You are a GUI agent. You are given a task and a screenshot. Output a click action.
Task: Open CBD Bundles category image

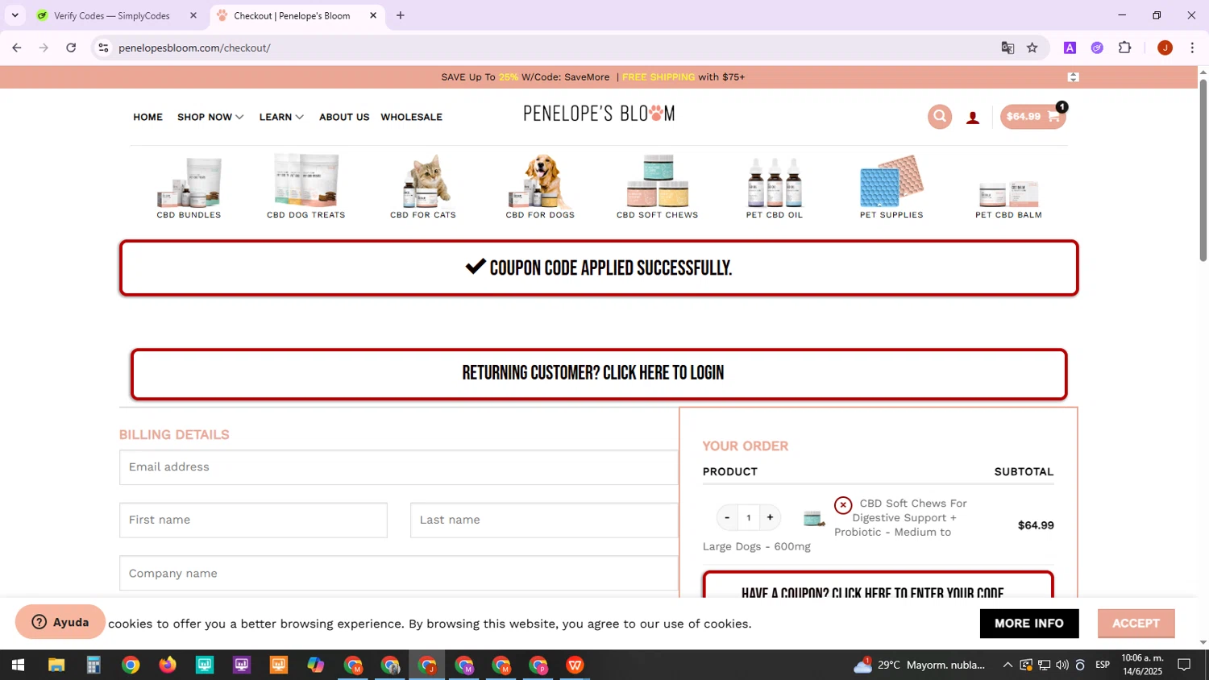[x=189, y=182]
